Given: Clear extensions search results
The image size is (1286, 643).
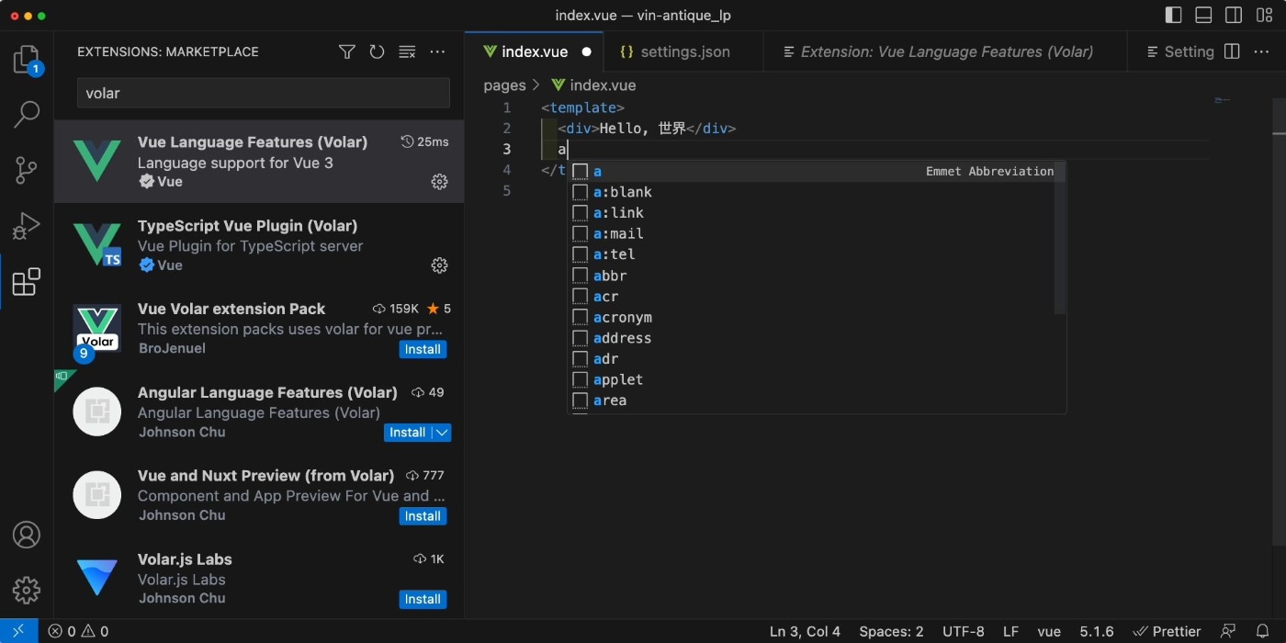Looking at the screenshot, I should (x=407, y=52).
